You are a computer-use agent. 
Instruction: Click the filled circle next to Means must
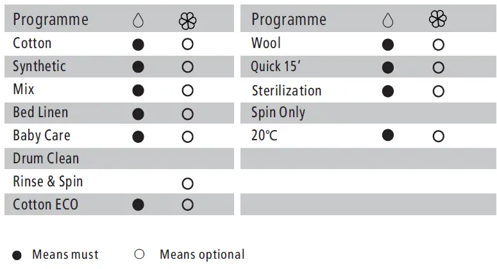pyautogui.click(x=18, y=254)
